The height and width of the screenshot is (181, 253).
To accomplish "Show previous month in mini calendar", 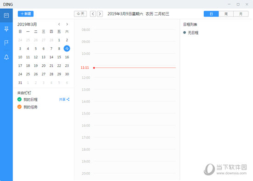I will pyautogui.click(x=59, y=24).
